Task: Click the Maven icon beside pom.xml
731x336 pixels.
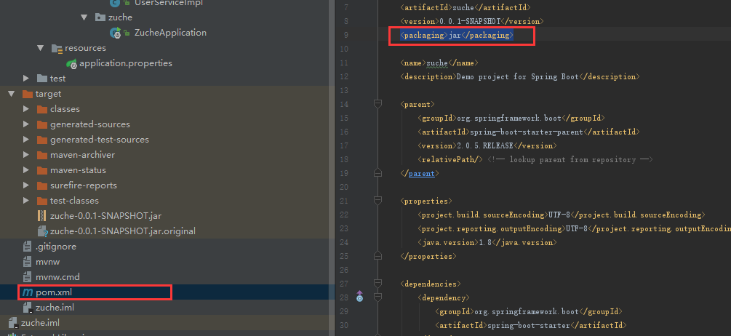Action: pos(28,292)
